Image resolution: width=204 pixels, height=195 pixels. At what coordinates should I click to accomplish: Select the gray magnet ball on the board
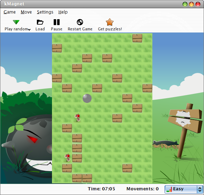point(87,98)
